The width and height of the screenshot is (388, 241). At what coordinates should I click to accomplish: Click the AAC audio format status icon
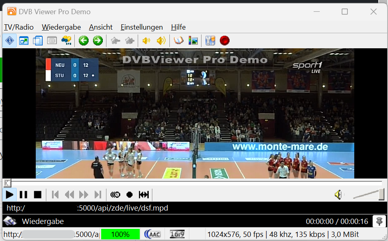(152, 234)
